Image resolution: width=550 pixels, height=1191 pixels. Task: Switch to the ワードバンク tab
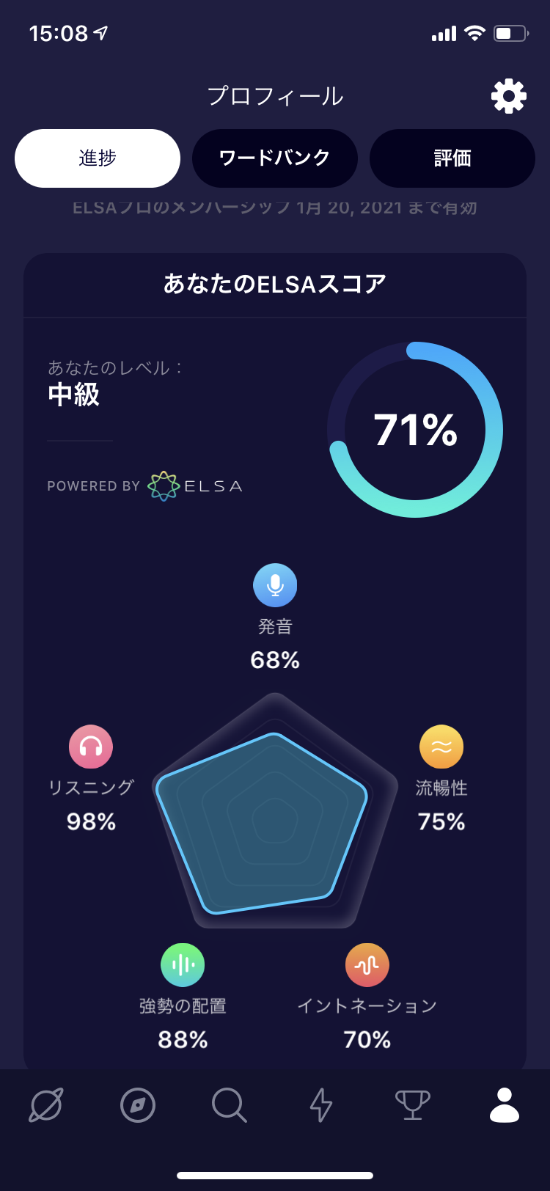click(275, 158)
